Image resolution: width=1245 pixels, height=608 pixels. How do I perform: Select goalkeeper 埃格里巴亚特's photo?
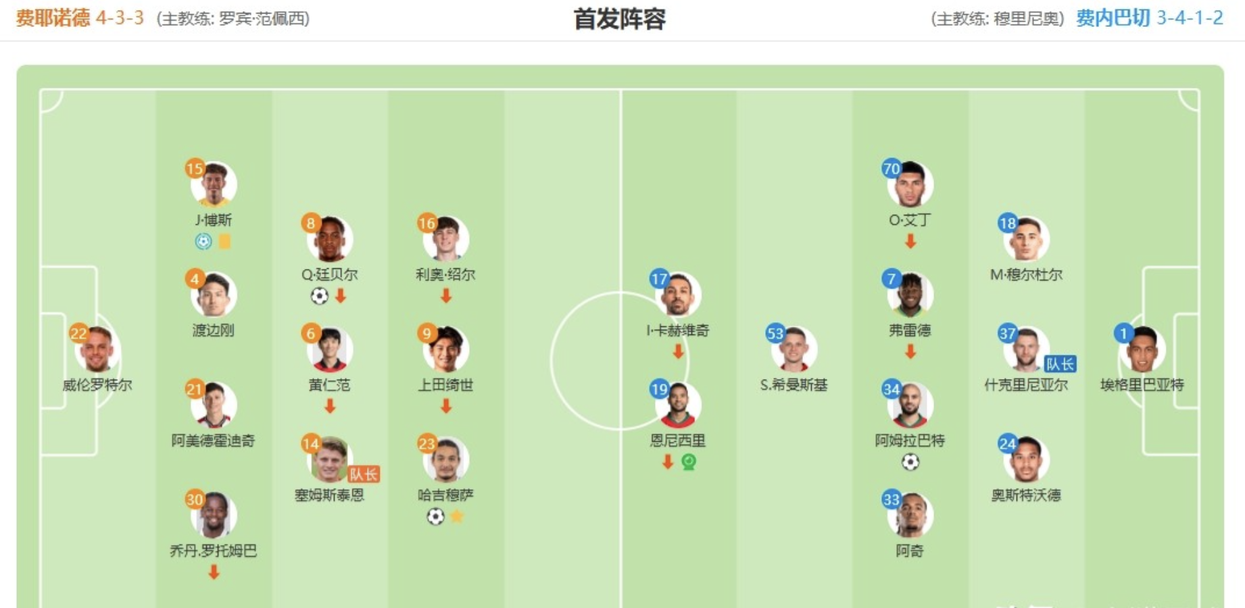(x=1142, y=350)
